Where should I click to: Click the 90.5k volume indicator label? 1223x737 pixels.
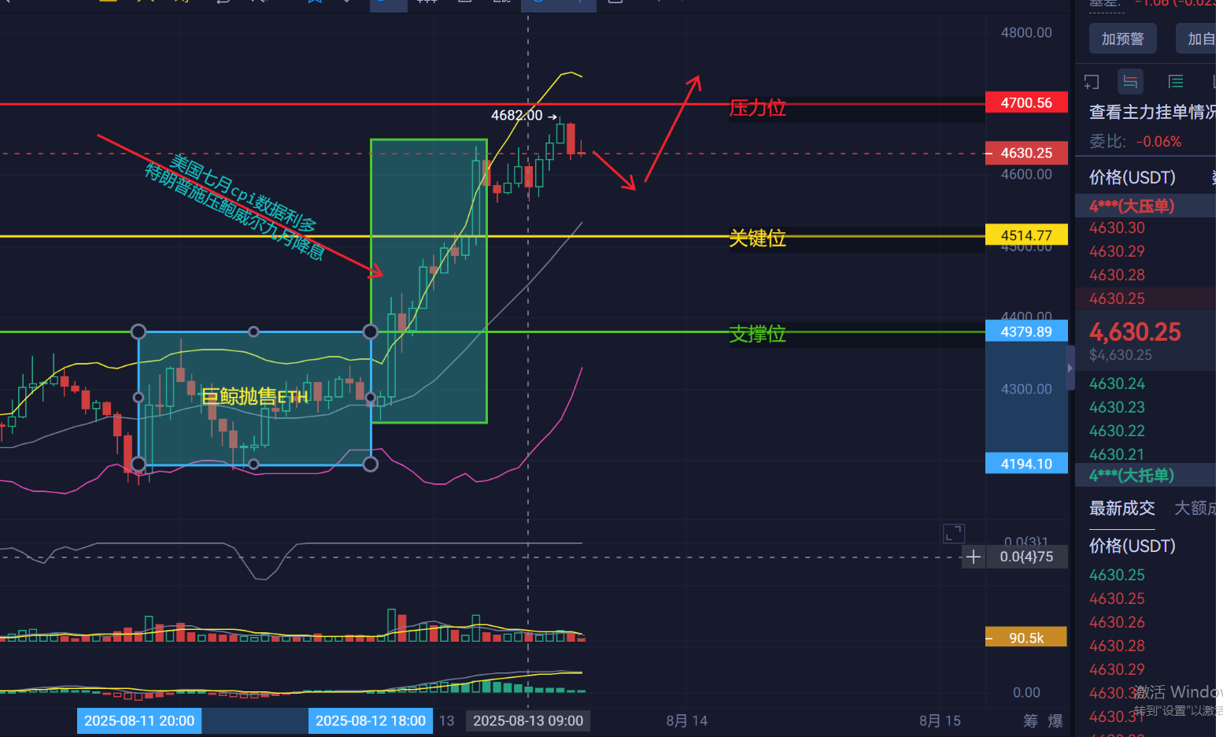point(1026,638)
